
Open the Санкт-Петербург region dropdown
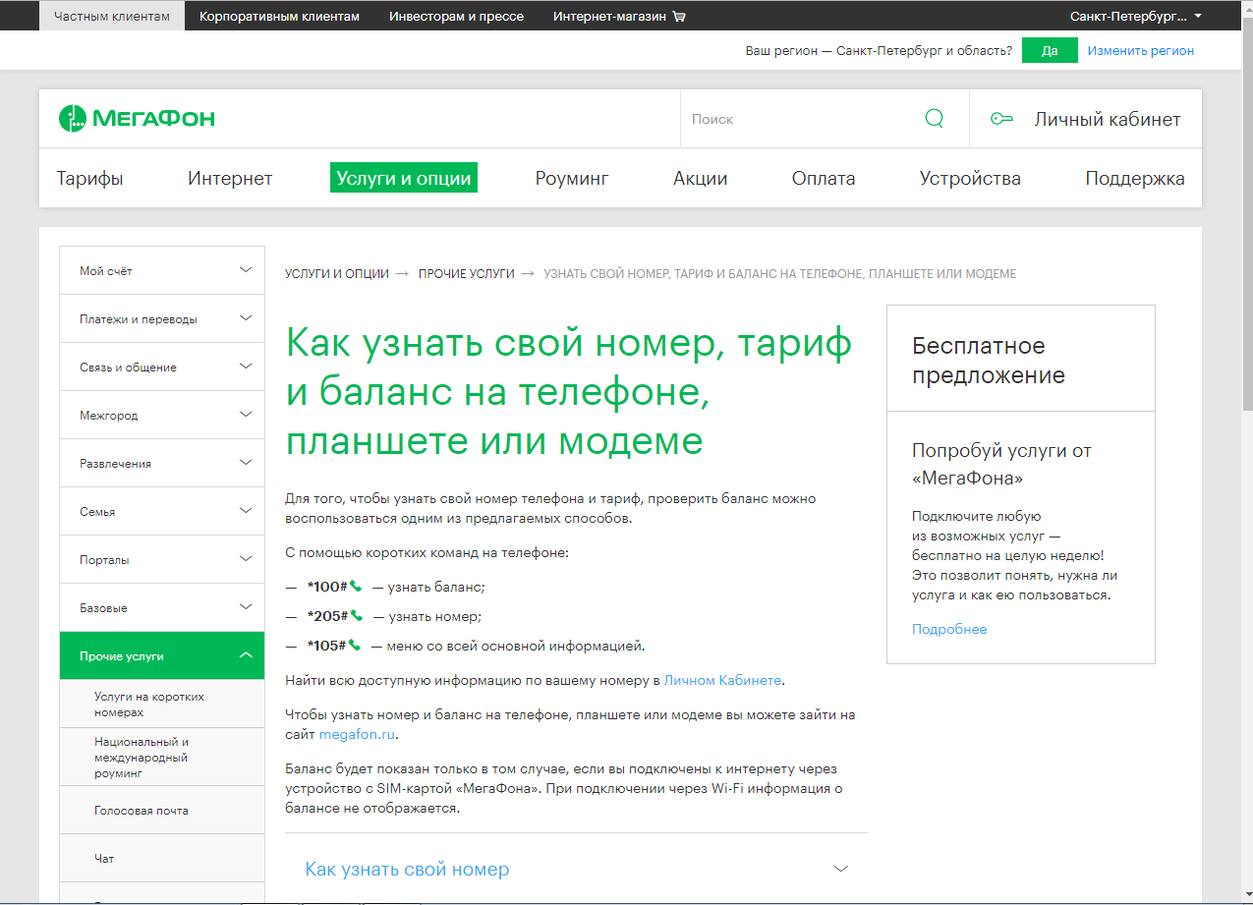[1135, 17]
